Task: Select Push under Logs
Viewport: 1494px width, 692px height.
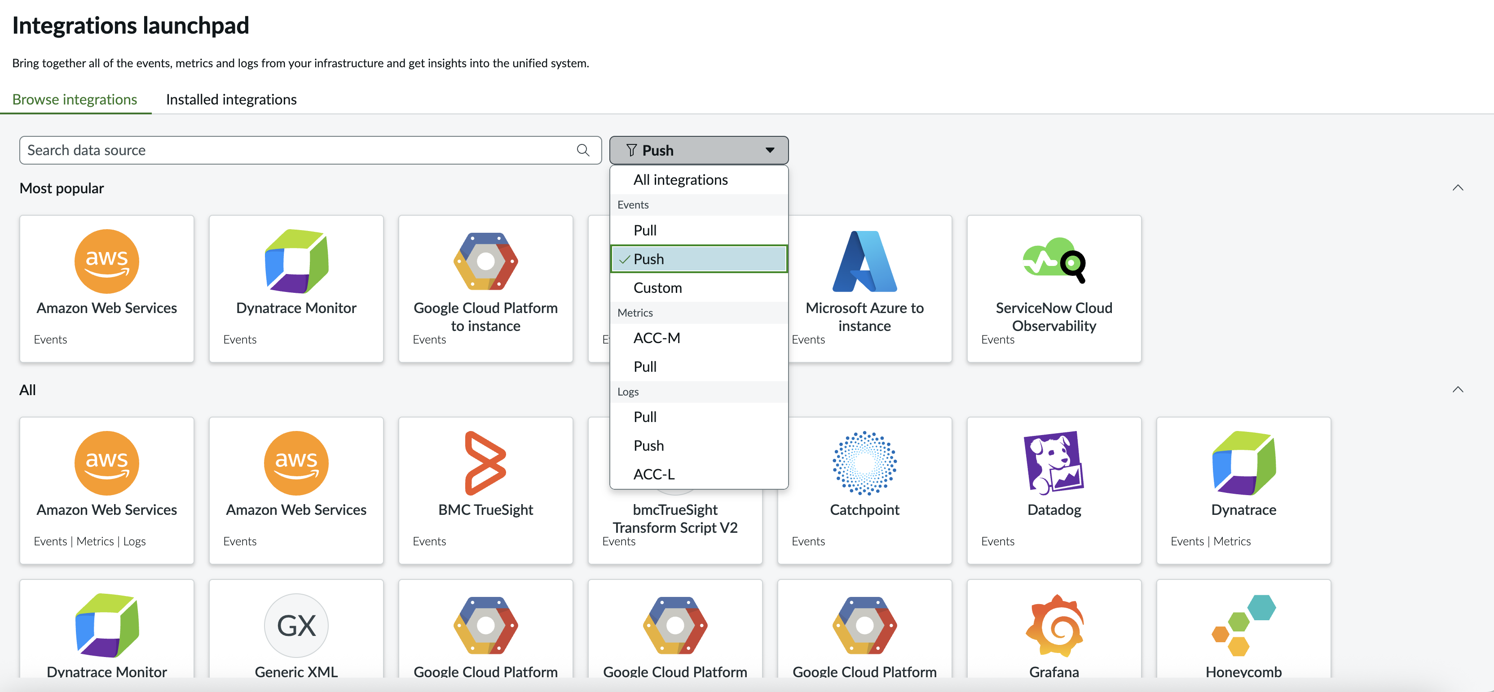Action: coord(699,446)
